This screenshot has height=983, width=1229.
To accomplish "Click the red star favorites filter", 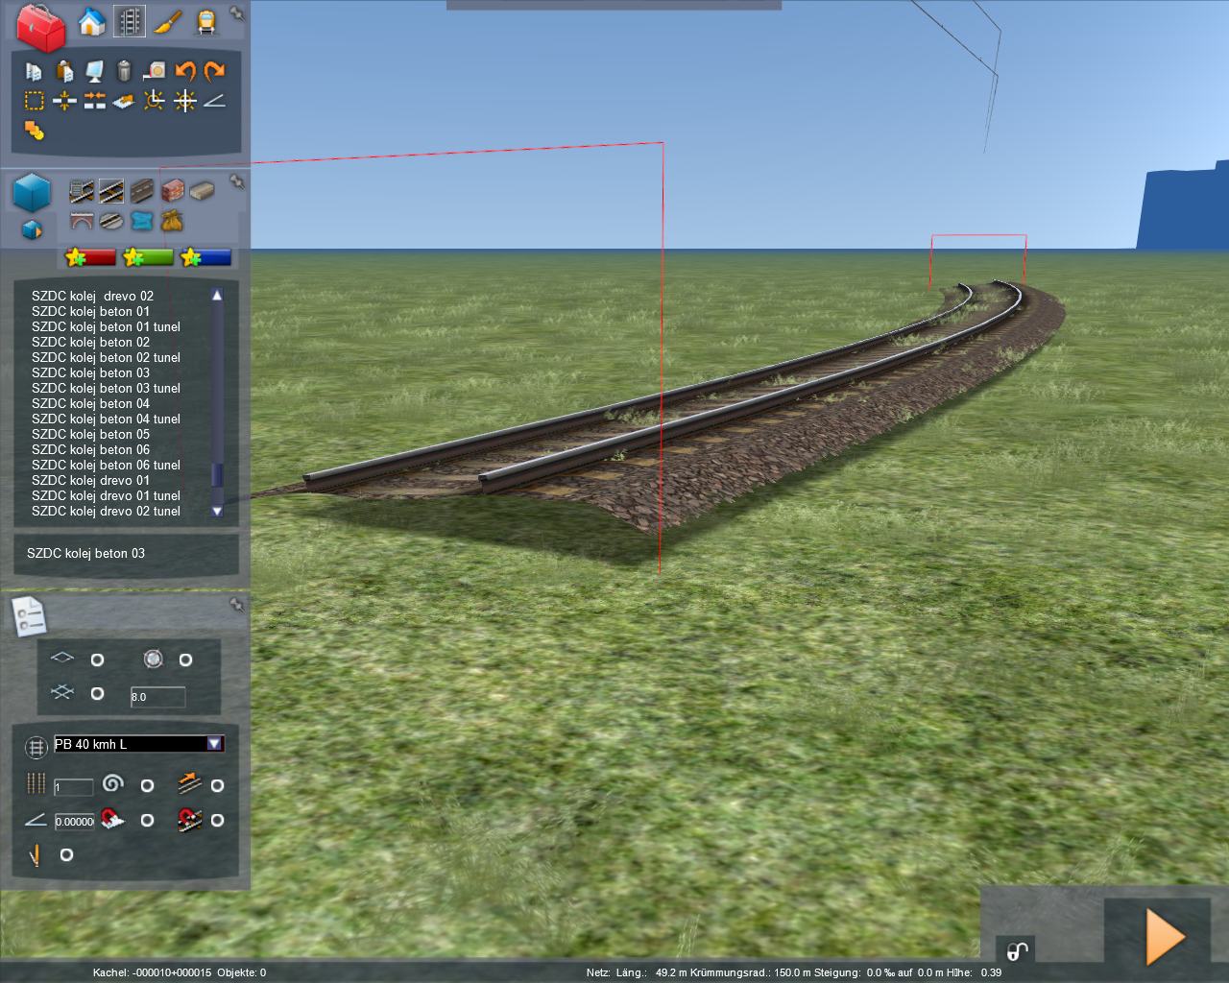I will click(90, 257).
